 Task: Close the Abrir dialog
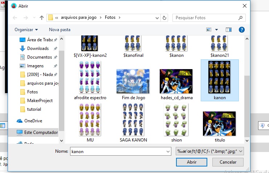[245, 6]
